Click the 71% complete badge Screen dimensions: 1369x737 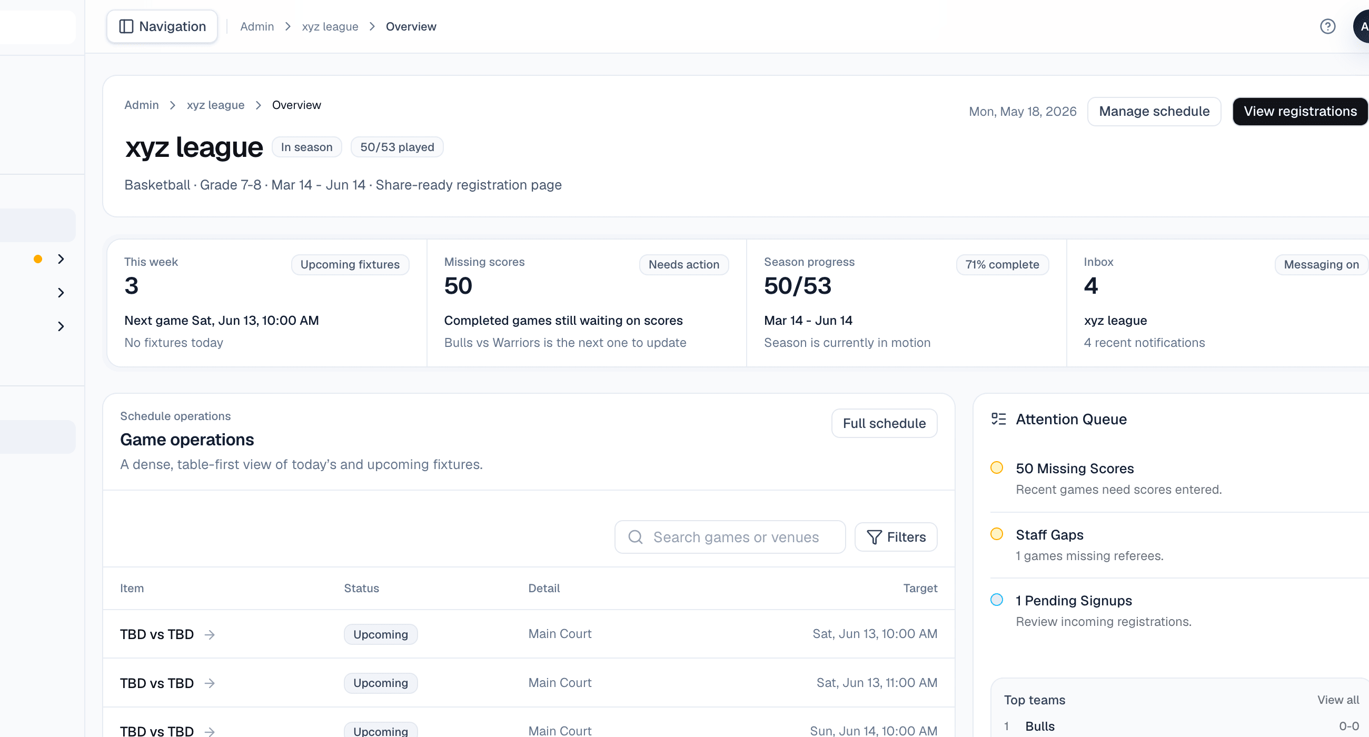[1003, 265]
